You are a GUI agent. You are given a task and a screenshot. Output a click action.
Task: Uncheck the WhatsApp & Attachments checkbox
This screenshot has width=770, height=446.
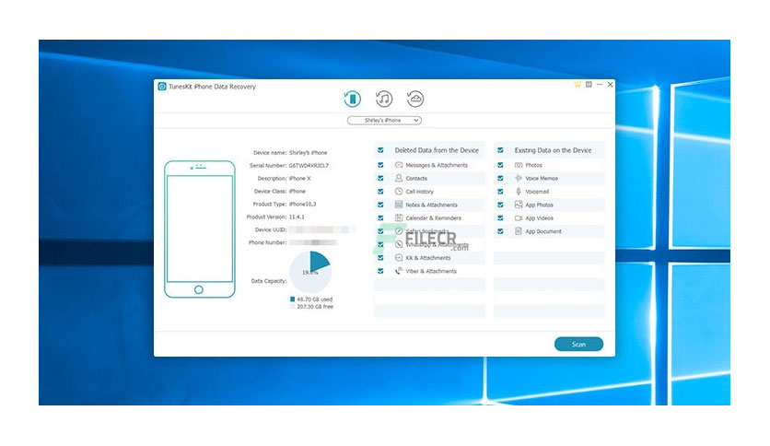point(380,244)
